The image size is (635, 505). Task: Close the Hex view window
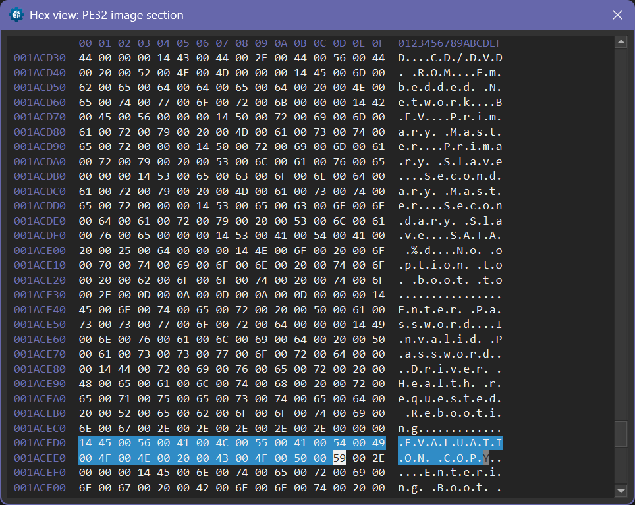pyautogui.click(x=617, y=15)
